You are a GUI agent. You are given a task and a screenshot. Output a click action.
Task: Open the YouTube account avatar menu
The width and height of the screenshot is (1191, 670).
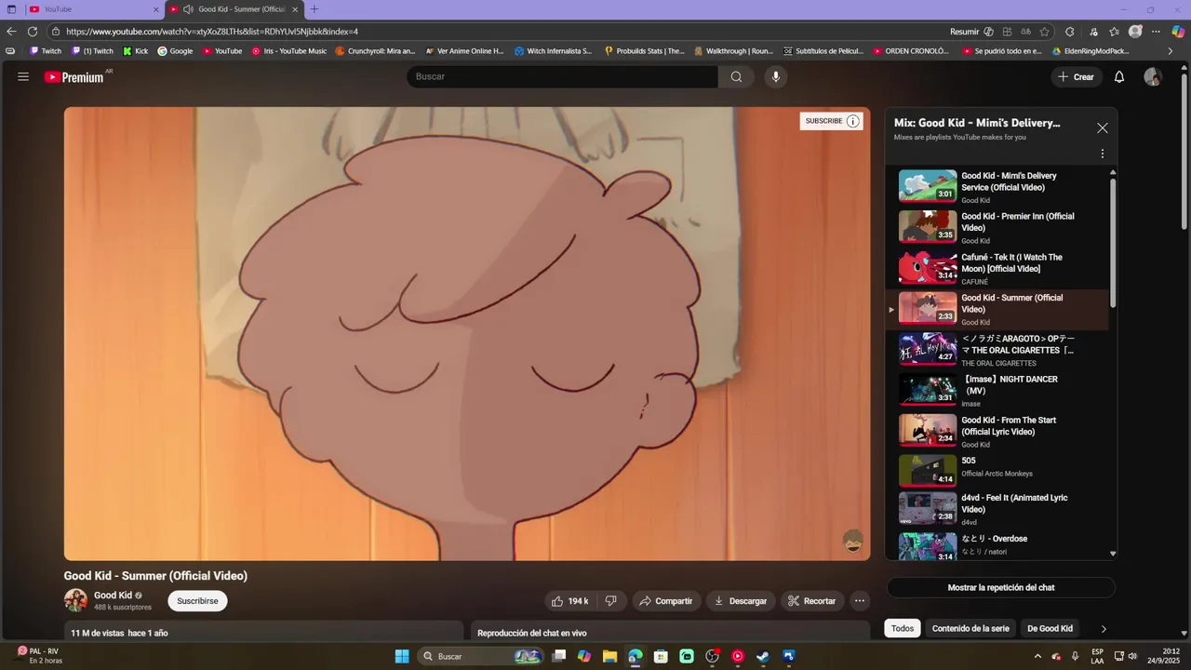tap(1153, 77)
